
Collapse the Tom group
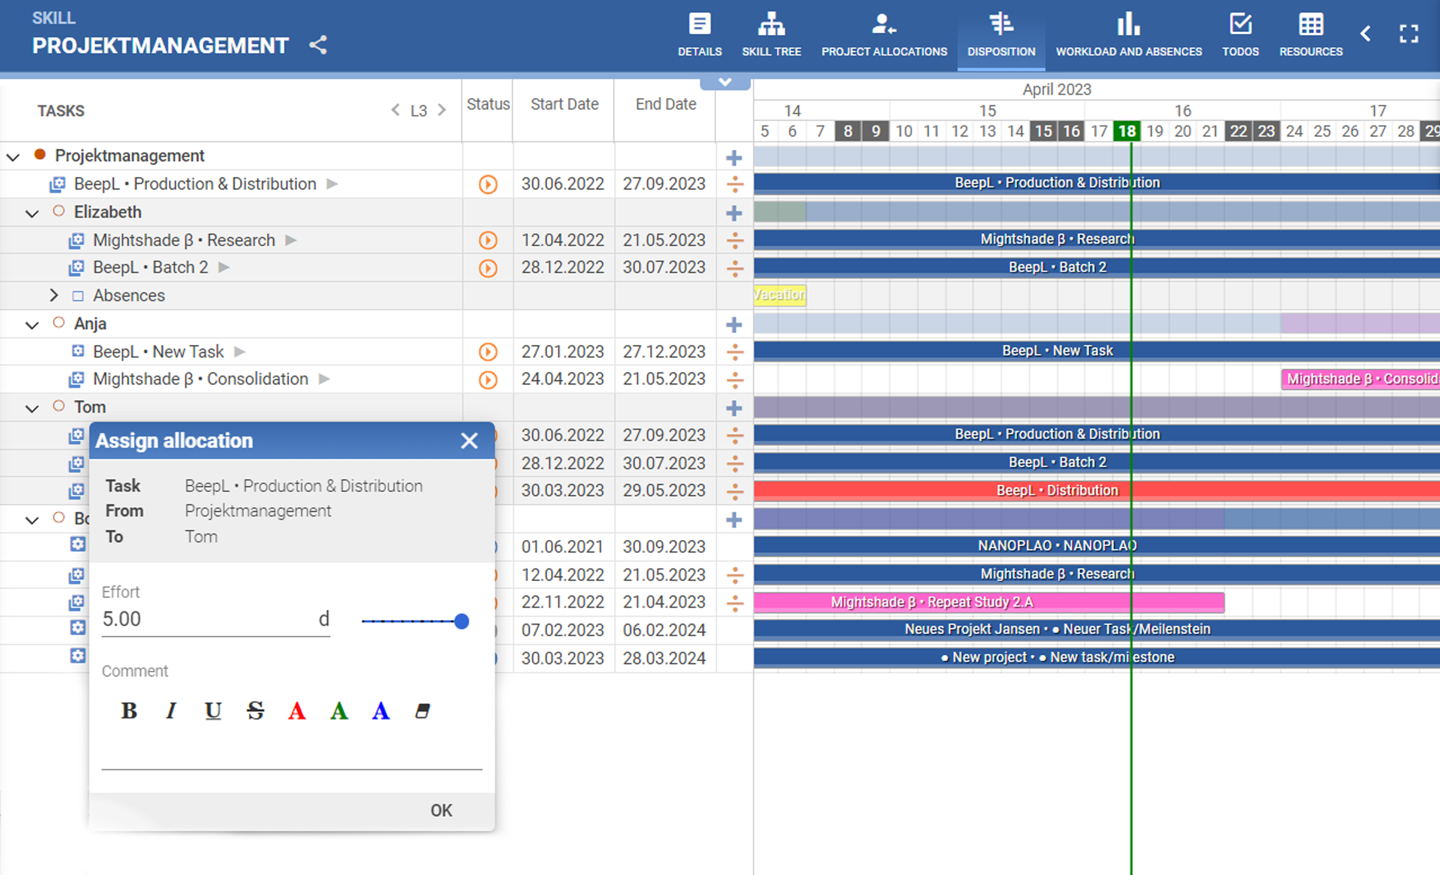[x=32, y=409]
